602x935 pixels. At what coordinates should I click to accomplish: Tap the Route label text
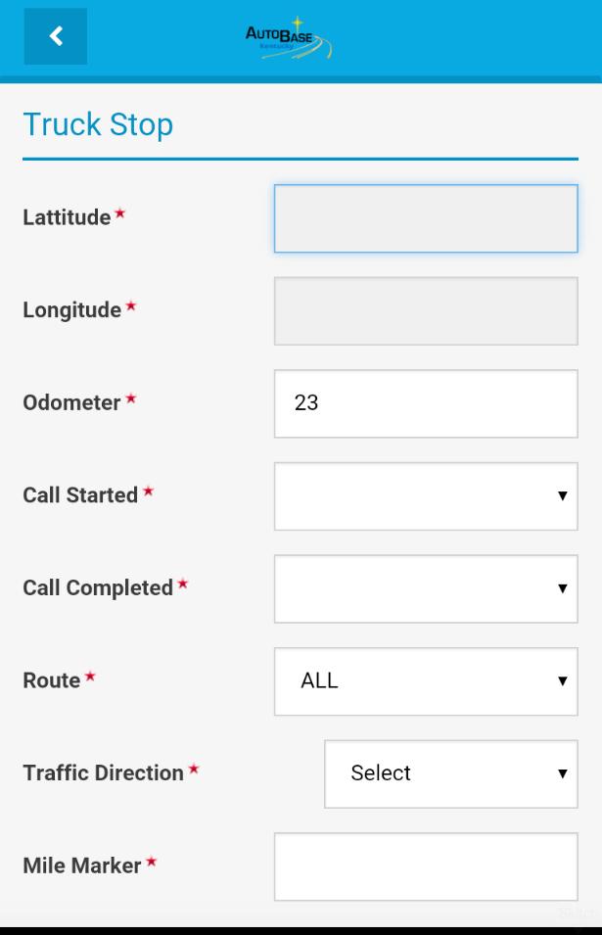pyautogui.click(x=52, y=680)
